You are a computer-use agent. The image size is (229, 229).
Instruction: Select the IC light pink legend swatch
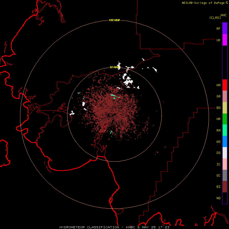(x=225, y=164)
